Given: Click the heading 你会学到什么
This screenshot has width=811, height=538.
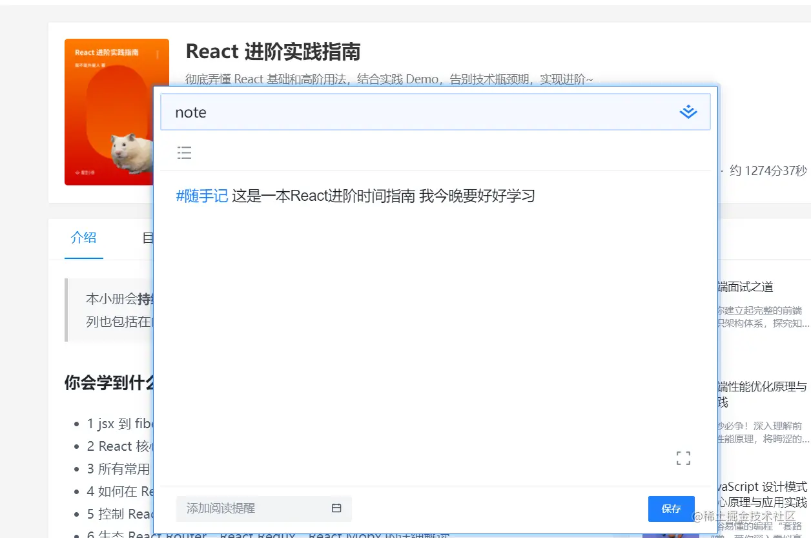Looking at the screenshot, I should (x=109, y=383).
